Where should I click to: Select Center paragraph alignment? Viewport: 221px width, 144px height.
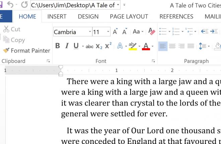(172, 46)
